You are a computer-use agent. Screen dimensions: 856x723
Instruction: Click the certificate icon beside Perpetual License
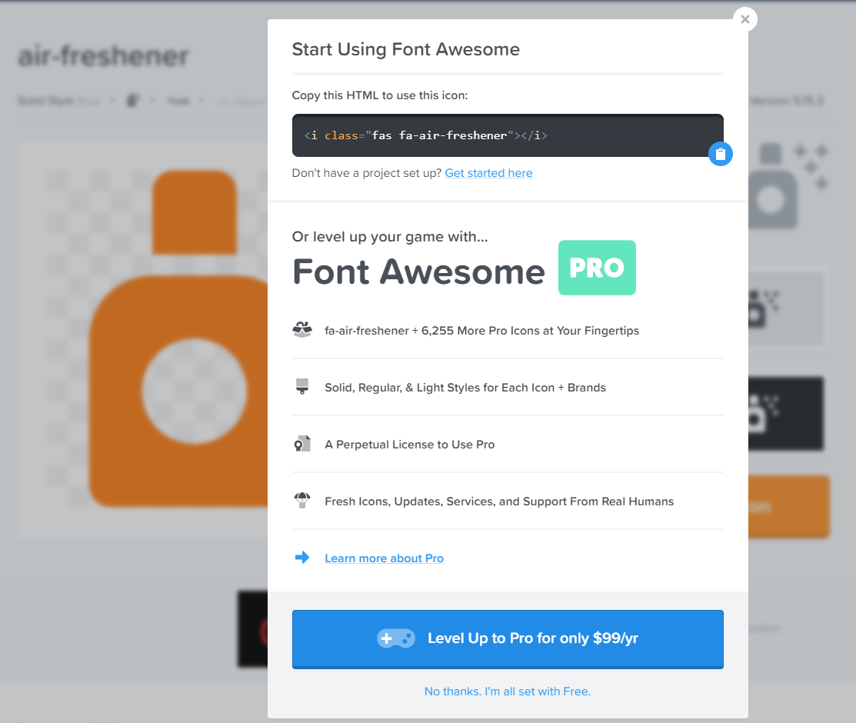302,444
